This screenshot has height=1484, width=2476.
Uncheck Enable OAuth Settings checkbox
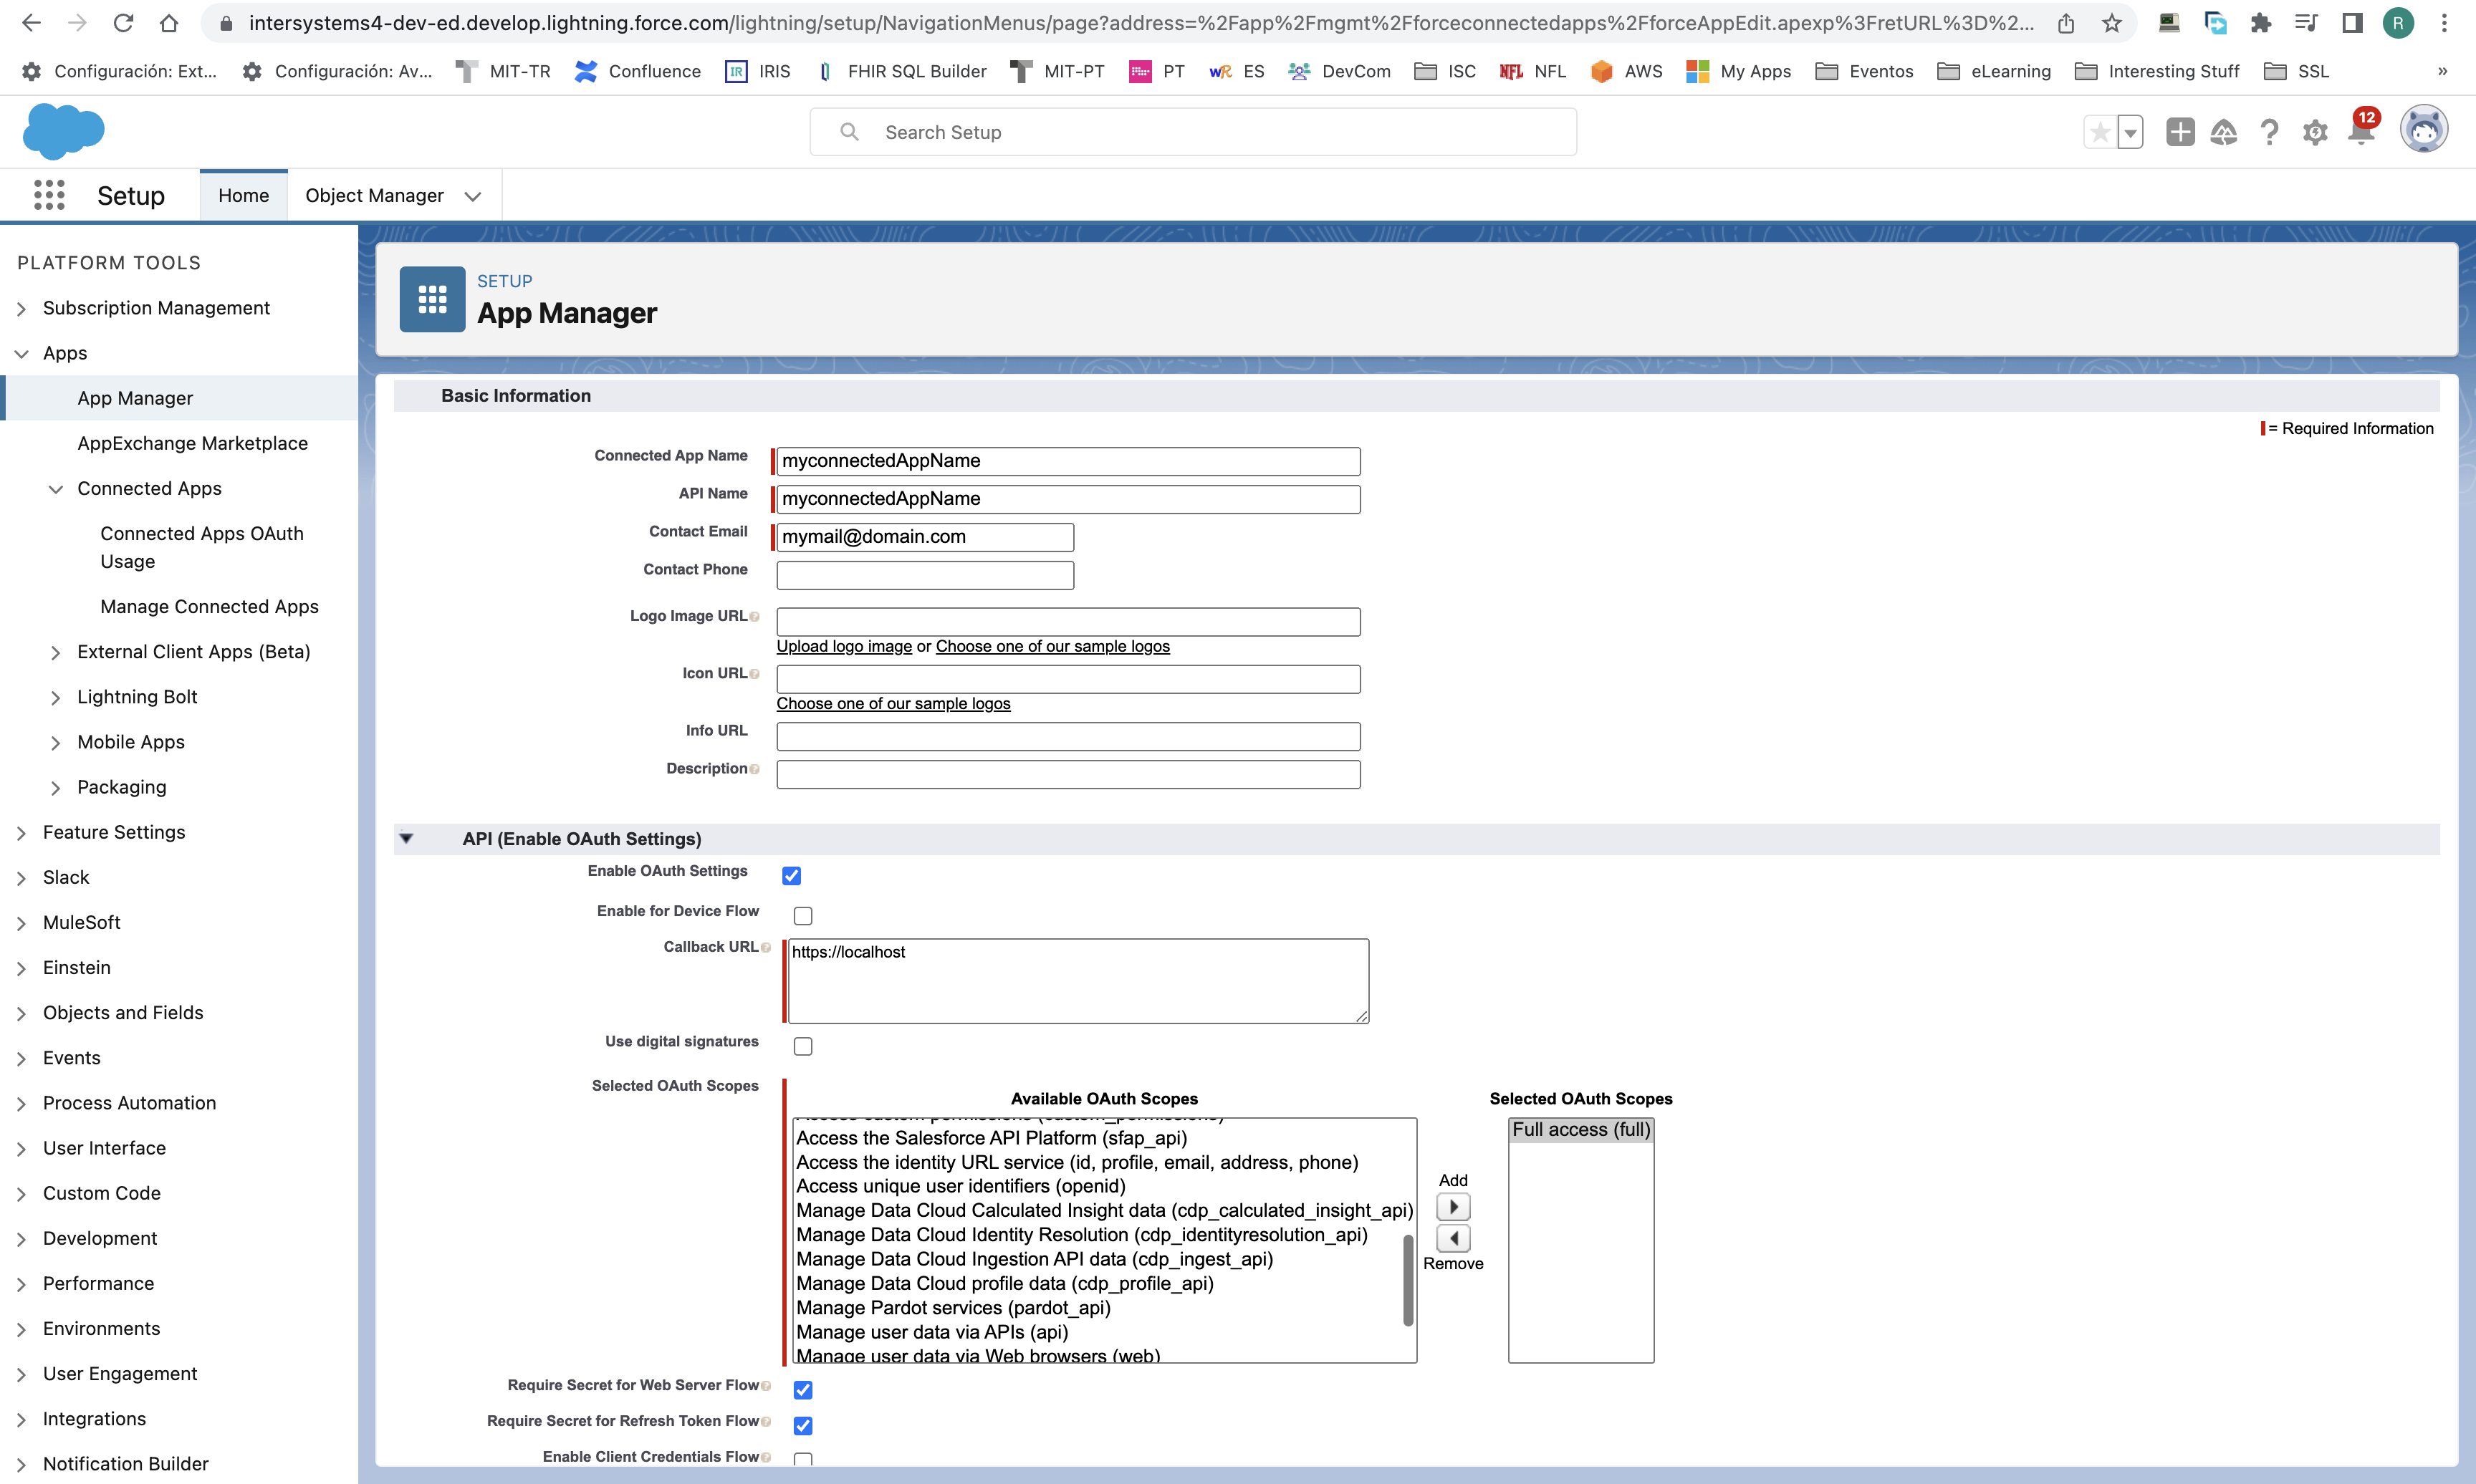point(791,876)
